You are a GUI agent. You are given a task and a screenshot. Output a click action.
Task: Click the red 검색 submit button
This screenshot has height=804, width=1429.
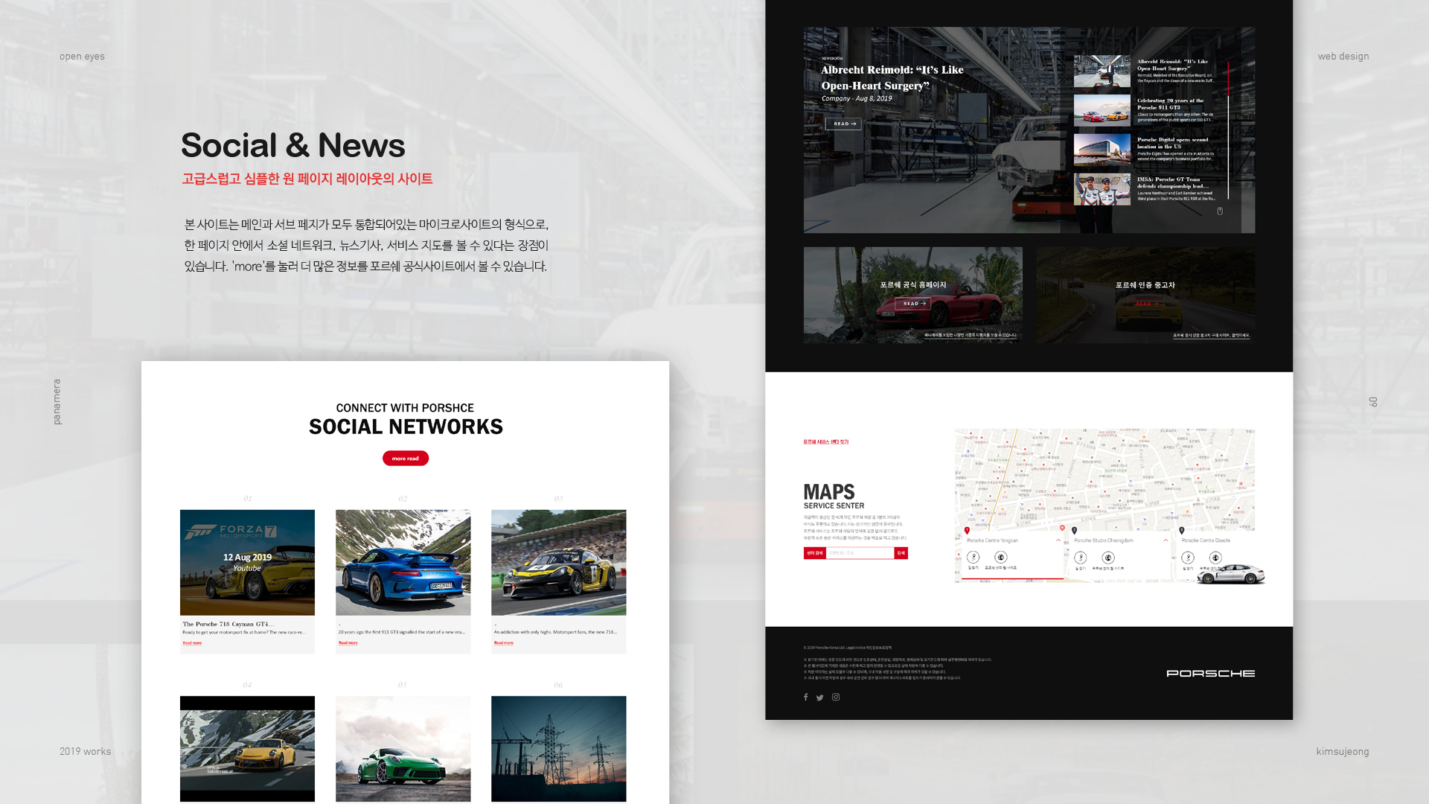coord(901,553)
